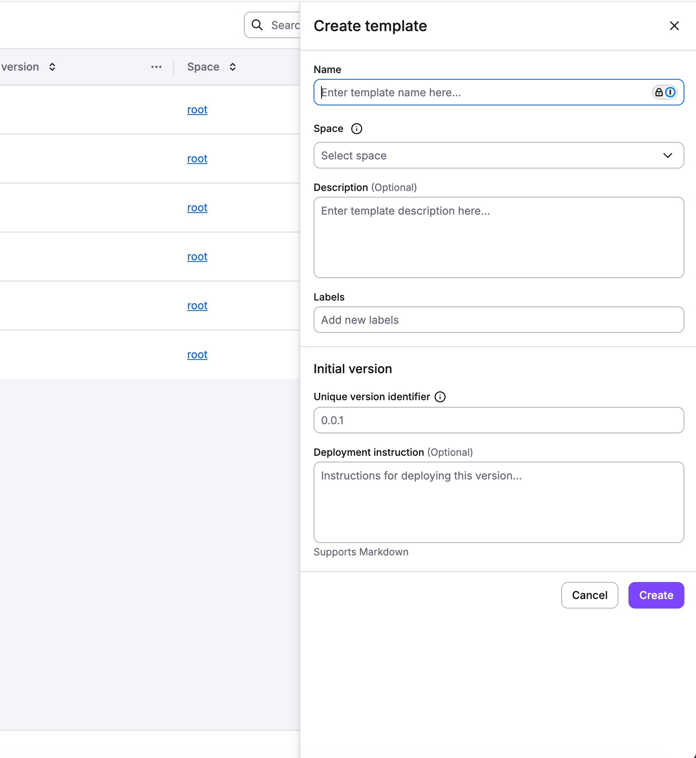This screenshot has width=696, height=758.
Task: Open the first root space link
Action: coord(197,110)
